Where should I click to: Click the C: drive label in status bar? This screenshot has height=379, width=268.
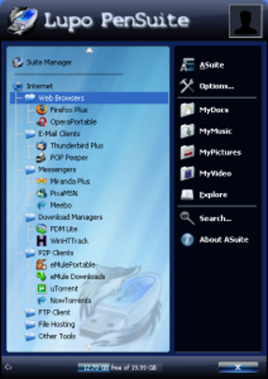[8, 368]
